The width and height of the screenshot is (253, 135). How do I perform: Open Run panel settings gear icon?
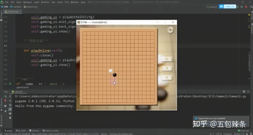tap(244, 92)
